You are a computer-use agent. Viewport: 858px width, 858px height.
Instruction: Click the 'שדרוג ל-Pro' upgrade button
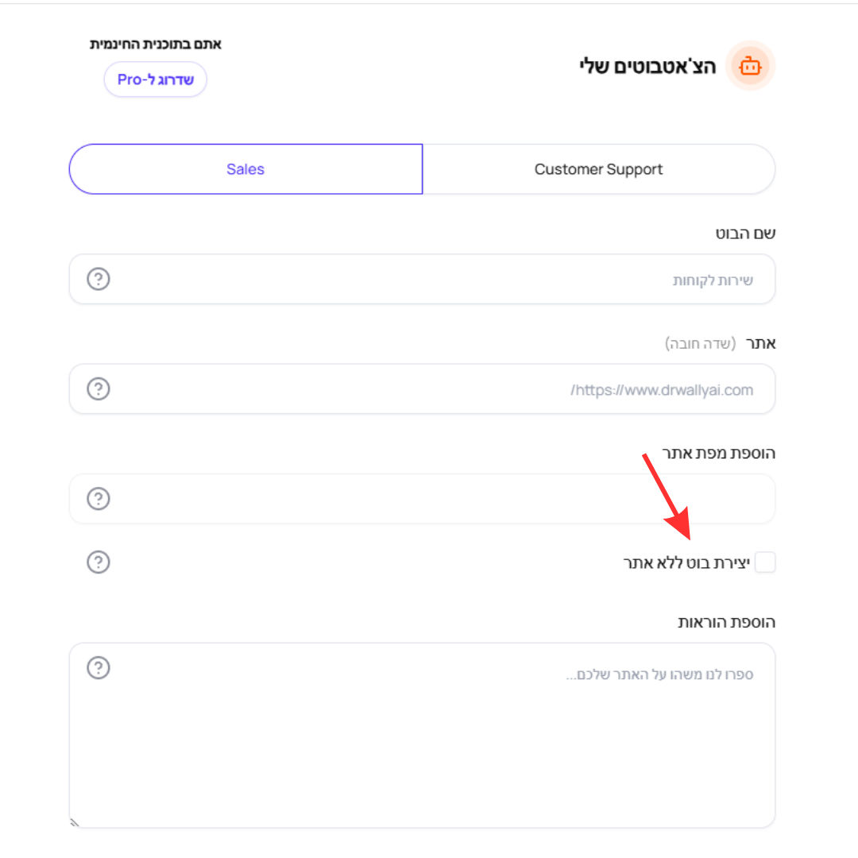156,79
